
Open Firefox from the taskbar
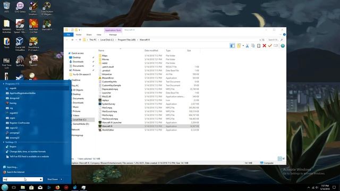pos(57,187)
